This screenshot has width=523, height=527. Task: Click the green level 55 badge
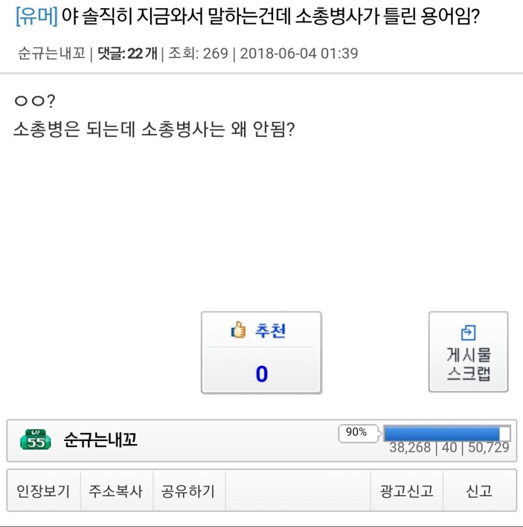click(36, 441)
